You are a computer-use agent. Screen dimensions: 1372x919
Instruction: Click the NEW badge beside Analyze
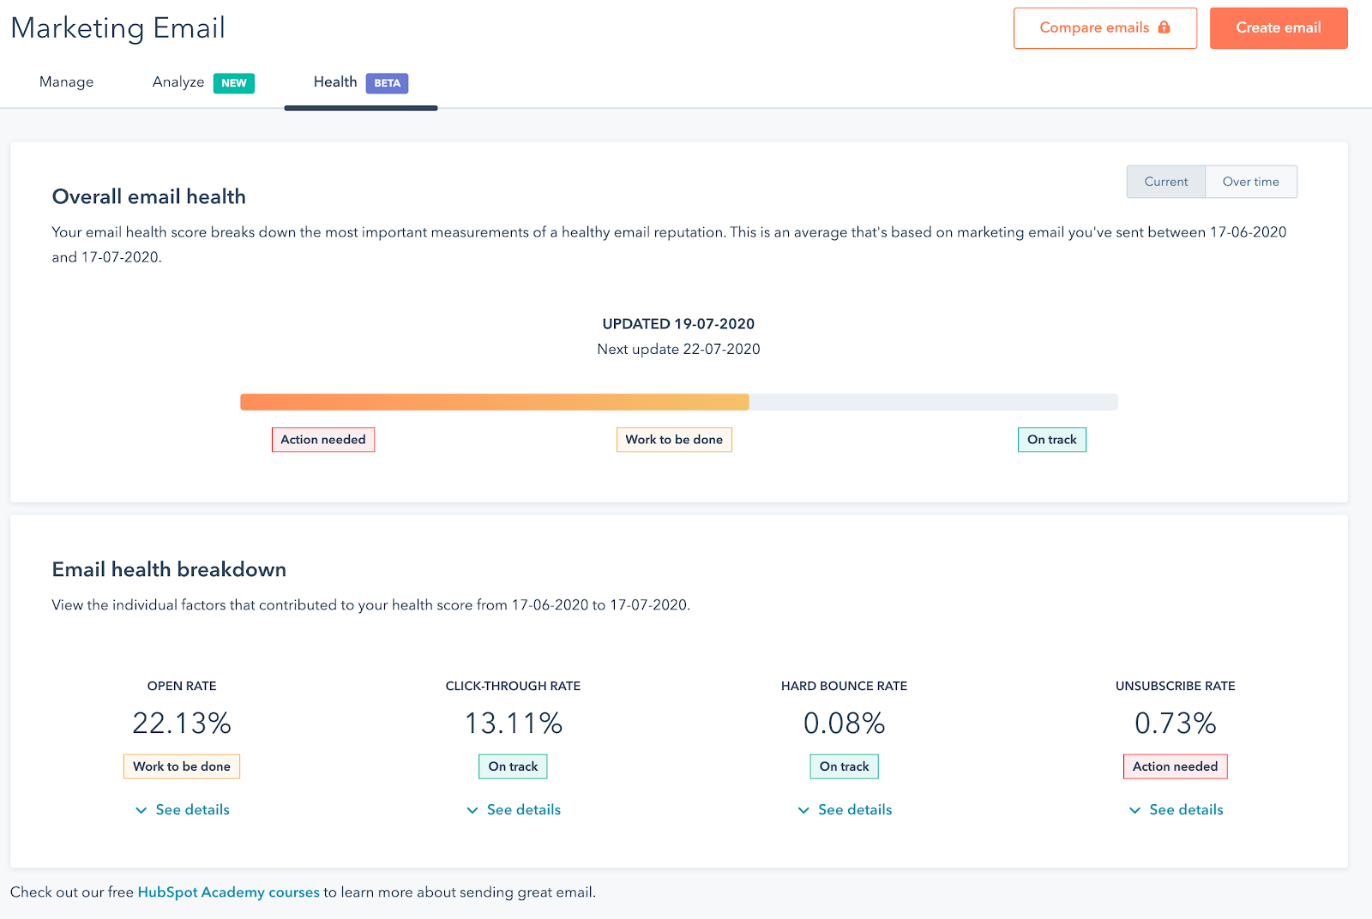click(233, 83)
